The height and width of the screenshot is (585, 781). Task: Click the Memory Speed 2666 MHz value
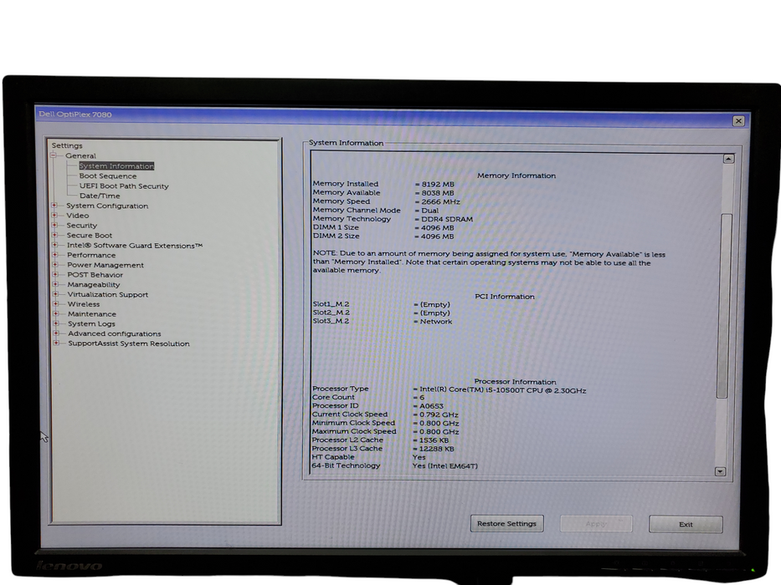pos(440,202)
